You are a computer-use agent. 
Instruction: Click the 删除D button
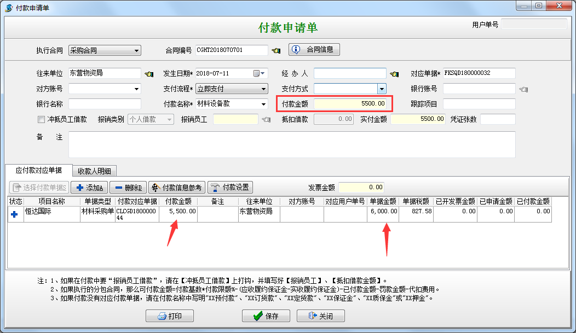coord(128,188)
